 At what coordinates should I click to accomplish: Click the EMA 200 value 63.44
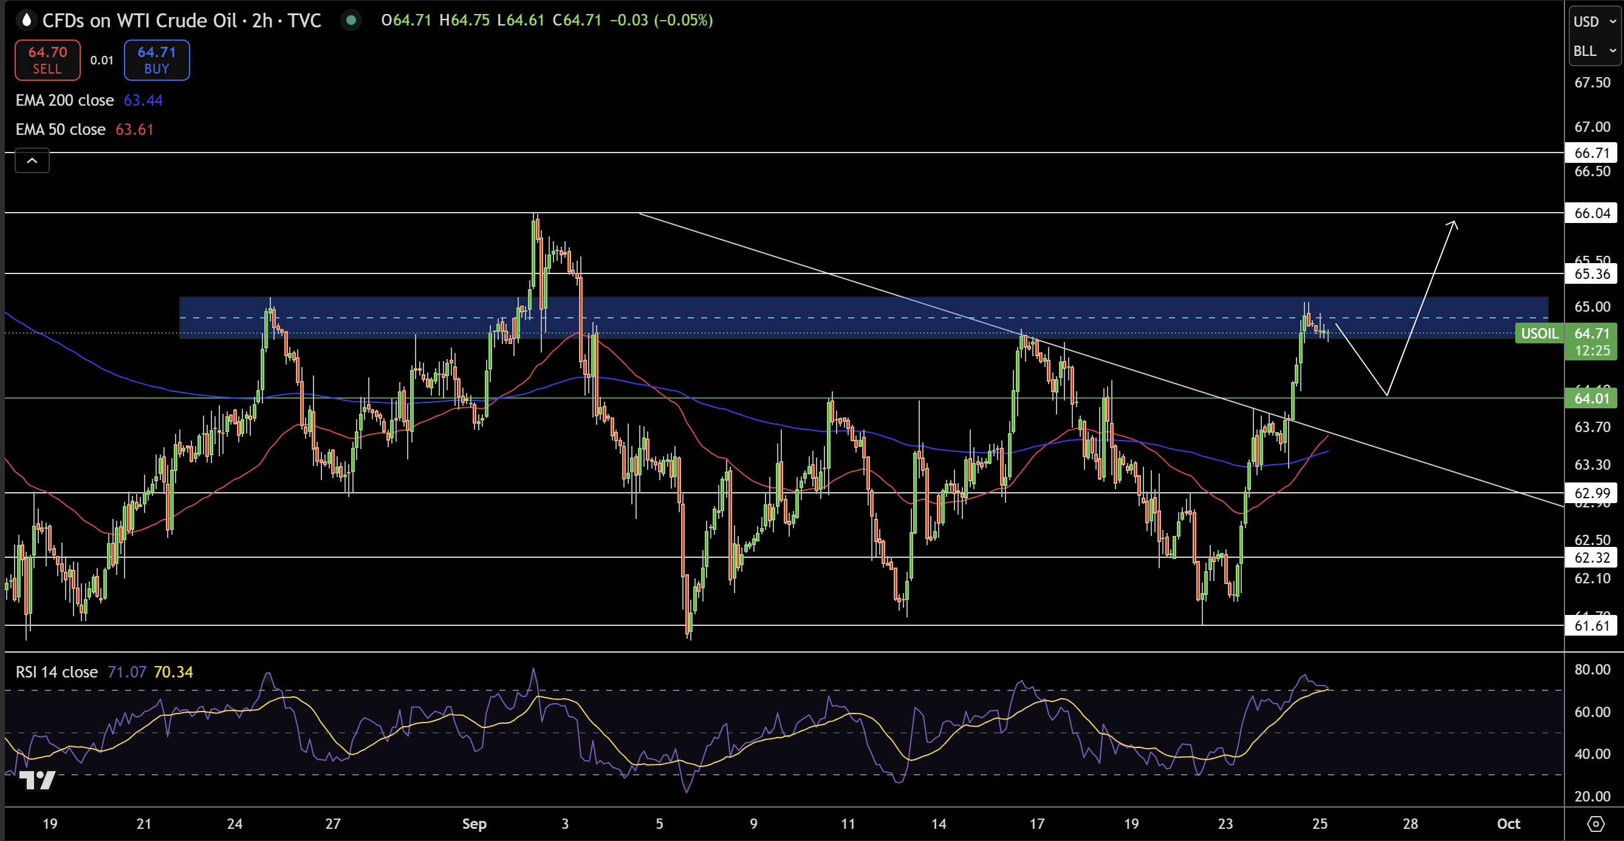click(143, 100)
